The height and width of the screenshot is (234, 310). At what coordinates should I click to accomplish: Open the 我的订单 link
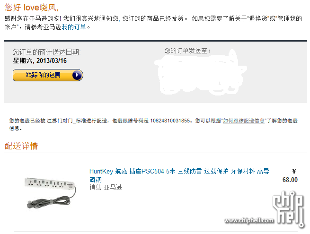[x=74, y=27]
